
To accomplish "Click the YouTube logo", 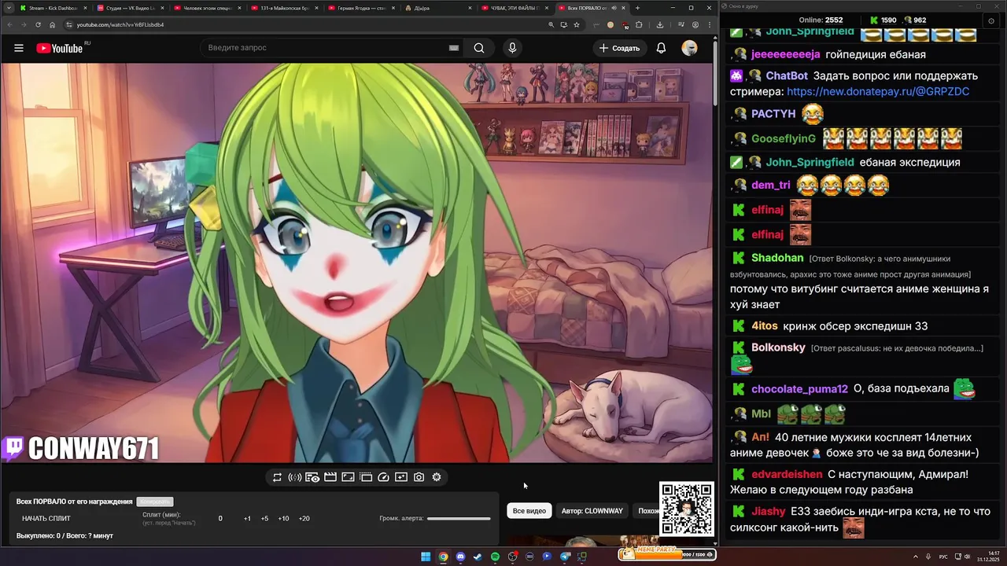I will pos(60,48).
